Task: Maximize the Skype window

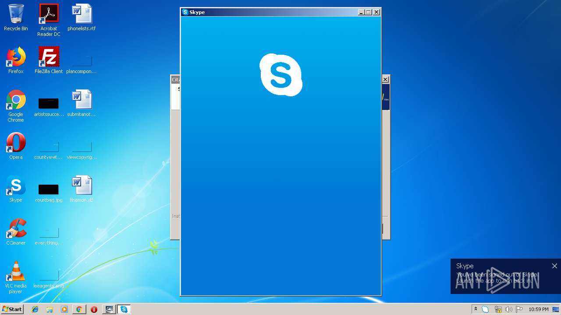Action: tap(369, 12)
